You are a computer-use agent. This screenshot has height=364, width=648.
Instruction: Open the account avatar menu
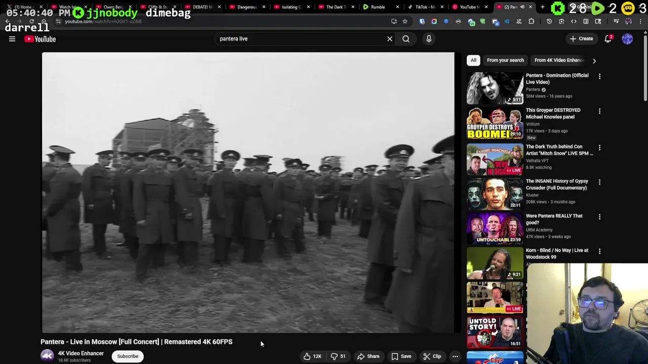coord(627,39)
